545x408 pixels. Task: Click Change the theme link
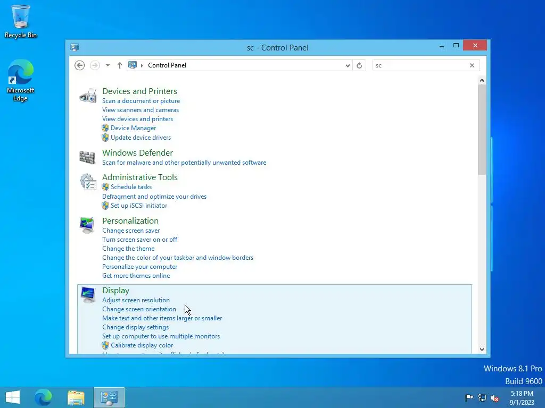[128, 249]
